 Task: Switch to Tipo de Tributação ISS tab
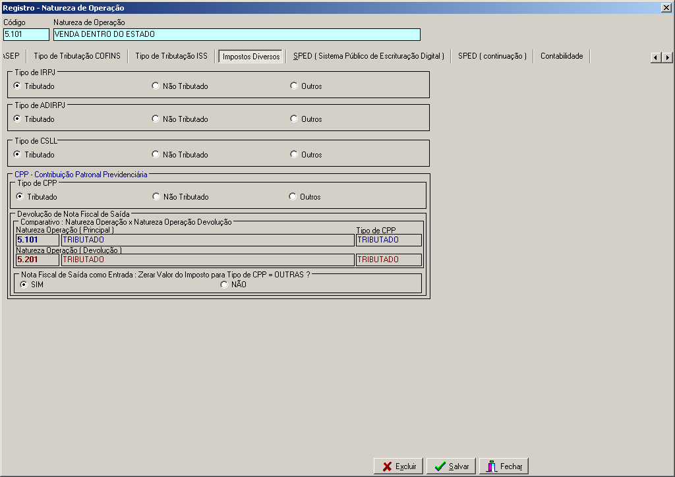[171, 56]
